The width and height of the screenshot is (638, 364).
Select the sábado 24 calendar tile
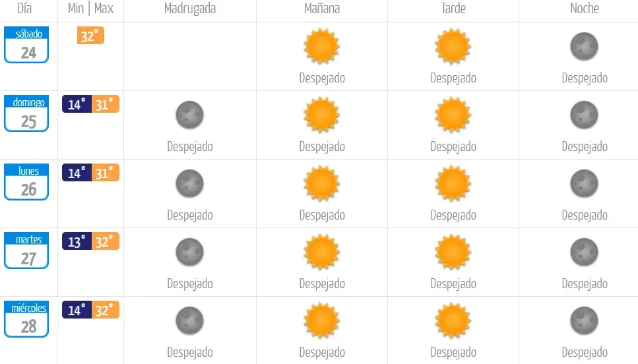(x=26, y=45)
